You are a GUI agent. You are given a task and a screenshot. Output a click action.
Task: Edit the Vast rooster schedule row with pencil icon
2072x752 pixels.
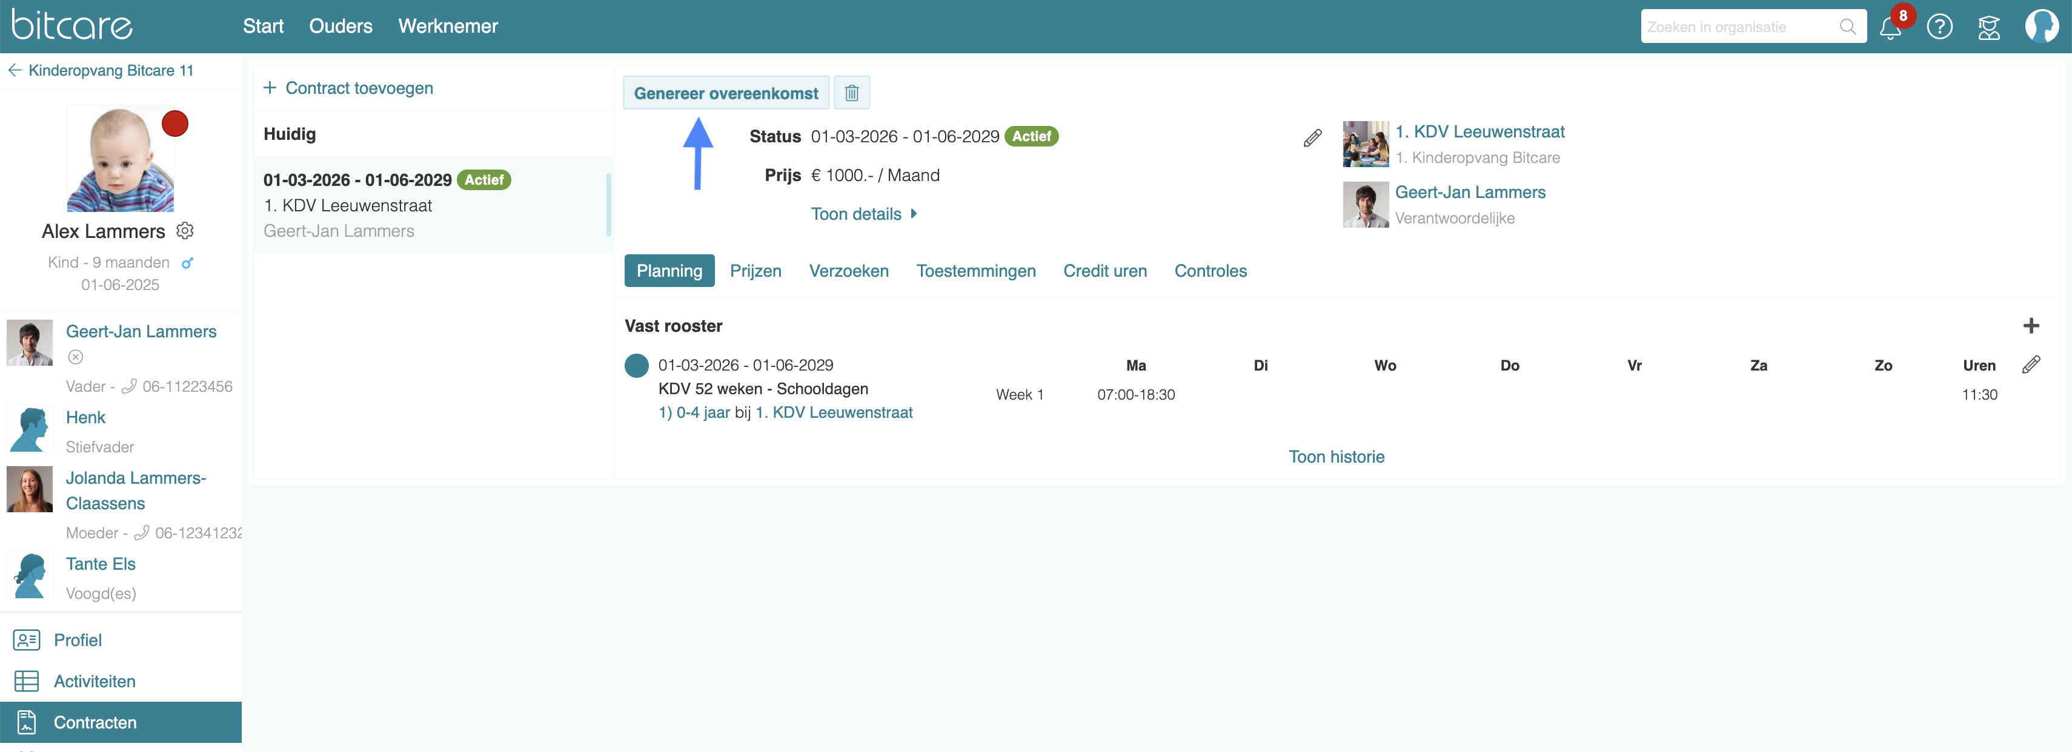coord(2030,365)
